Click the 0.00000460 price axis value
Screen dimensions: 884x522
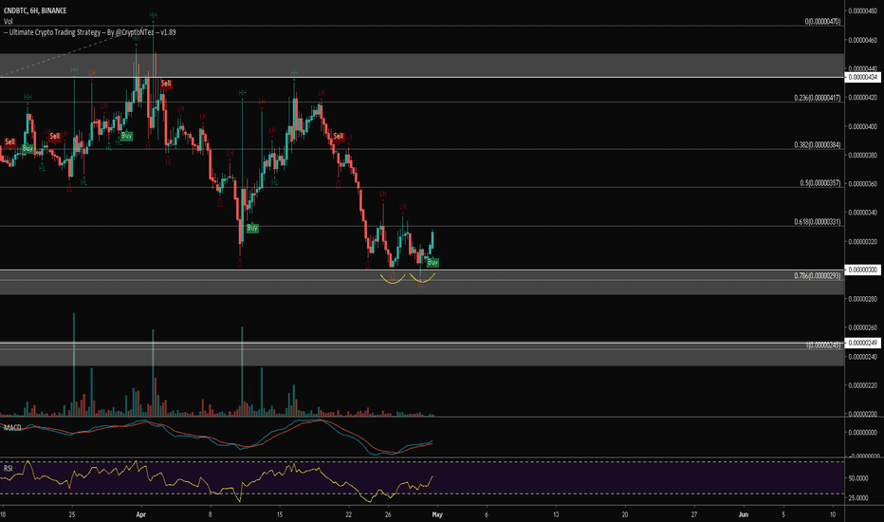[862, 40]
